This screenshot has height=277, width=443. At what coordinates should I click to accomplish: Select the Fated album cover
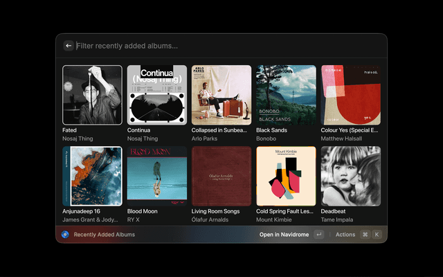92,95
